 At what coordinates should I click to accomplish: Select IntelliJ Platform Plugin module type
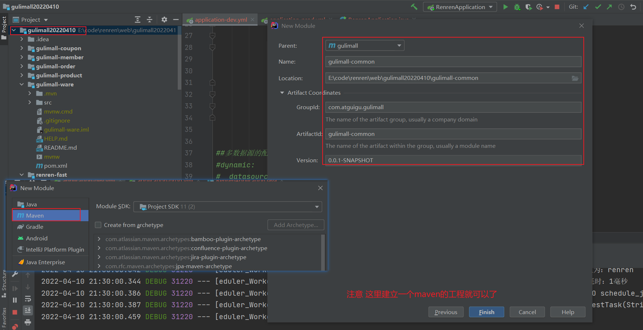click(x=51, y=249)
